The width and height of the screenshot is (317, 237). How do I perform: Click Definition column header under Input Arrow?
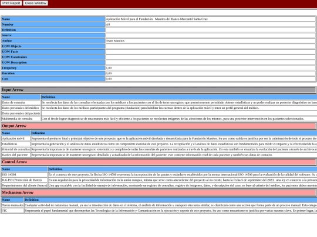[179, 97]
